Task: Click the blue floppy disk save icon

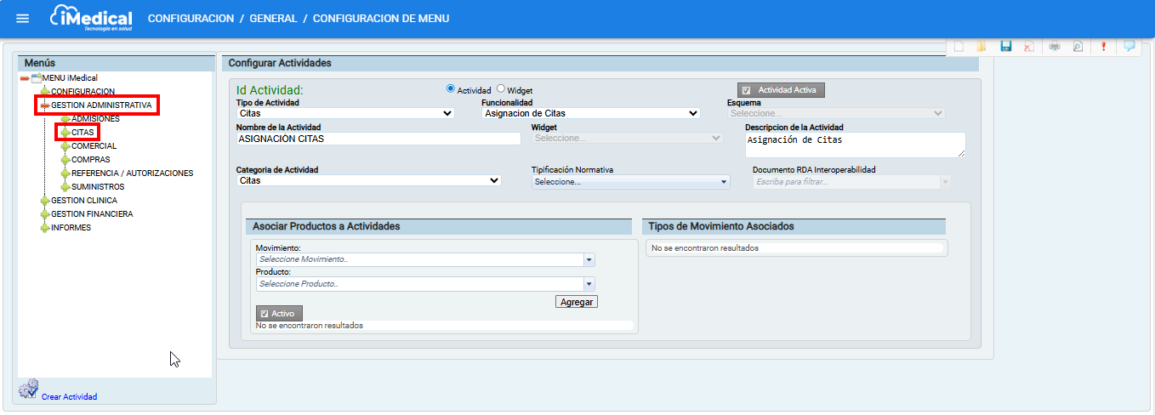Action: point(1005,47)
